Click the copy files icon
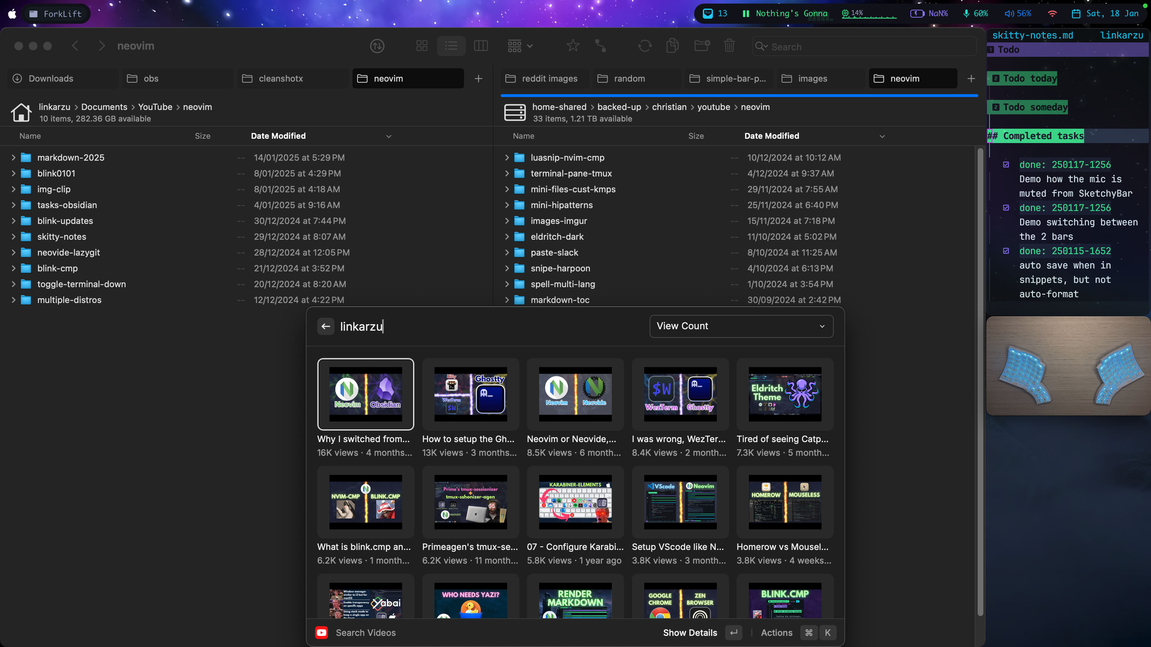The width and height of the screenshot is (1151, 647). point(673,46)
